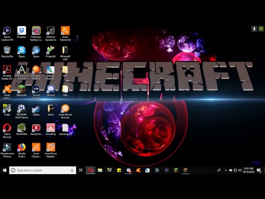
Task: Open the Project64 emulator shortcut
Action: tap(51, 52)
